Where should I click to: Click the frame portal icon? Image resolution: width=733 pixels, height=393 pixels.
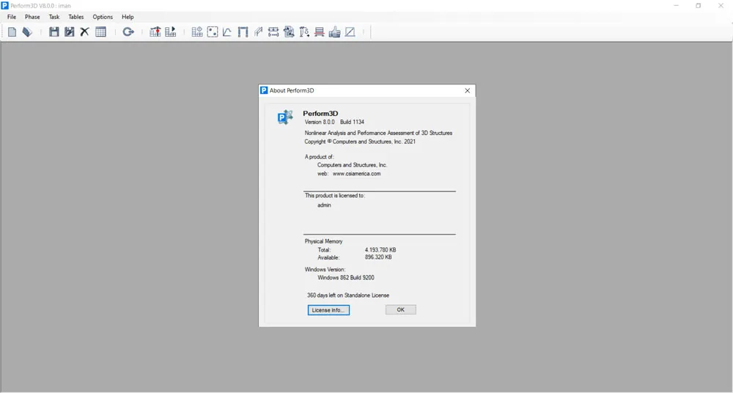pos(243,32)
